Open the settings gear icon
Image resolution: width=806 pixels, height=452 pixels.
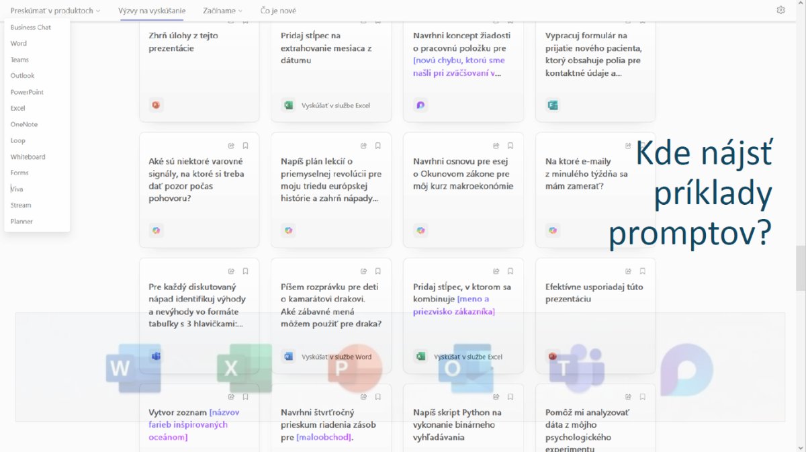pos(780,10)
